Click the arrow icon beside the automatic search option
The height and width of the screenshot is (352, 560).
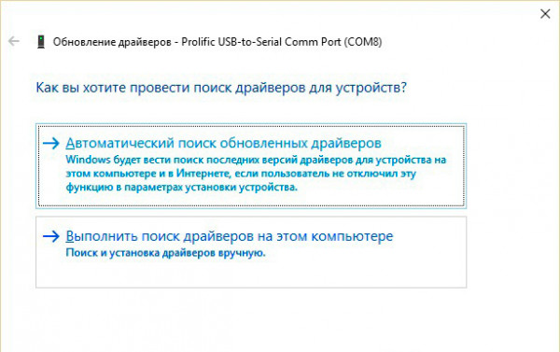[51, 143]
